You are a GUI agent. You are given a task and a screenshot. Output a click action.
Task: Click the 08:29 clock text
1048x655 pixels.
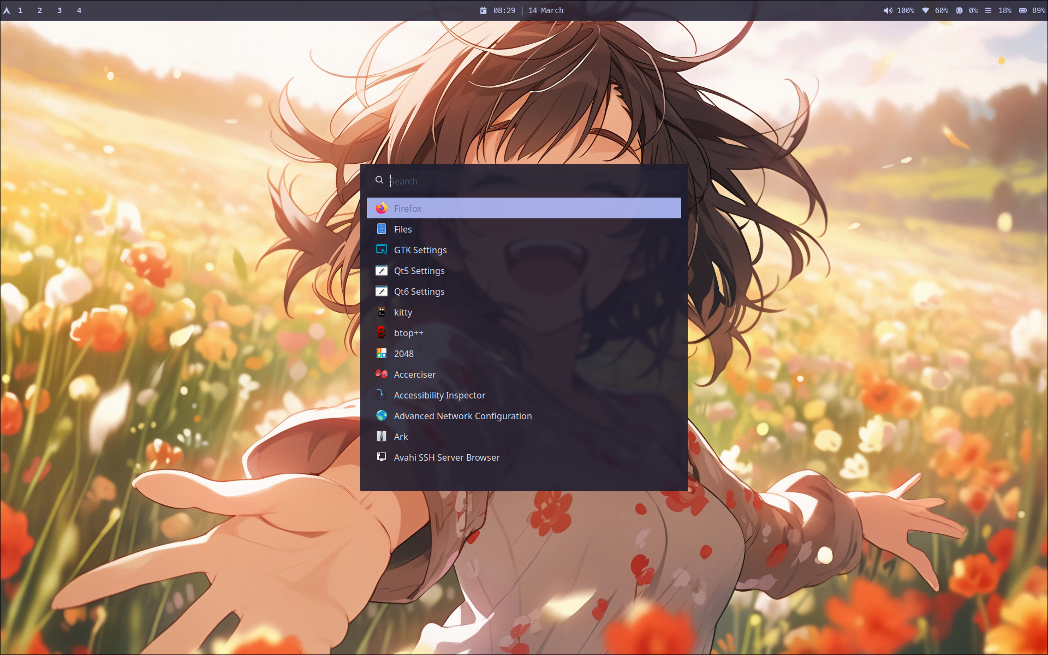coord(504,10)
